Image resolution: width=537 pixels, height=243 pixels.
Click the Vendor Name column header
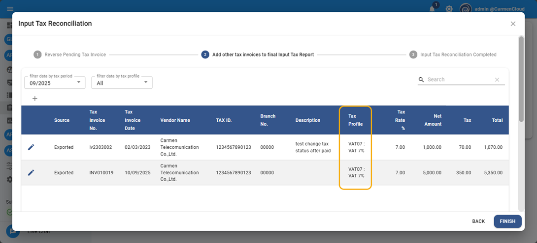click(x=175, y=120)
